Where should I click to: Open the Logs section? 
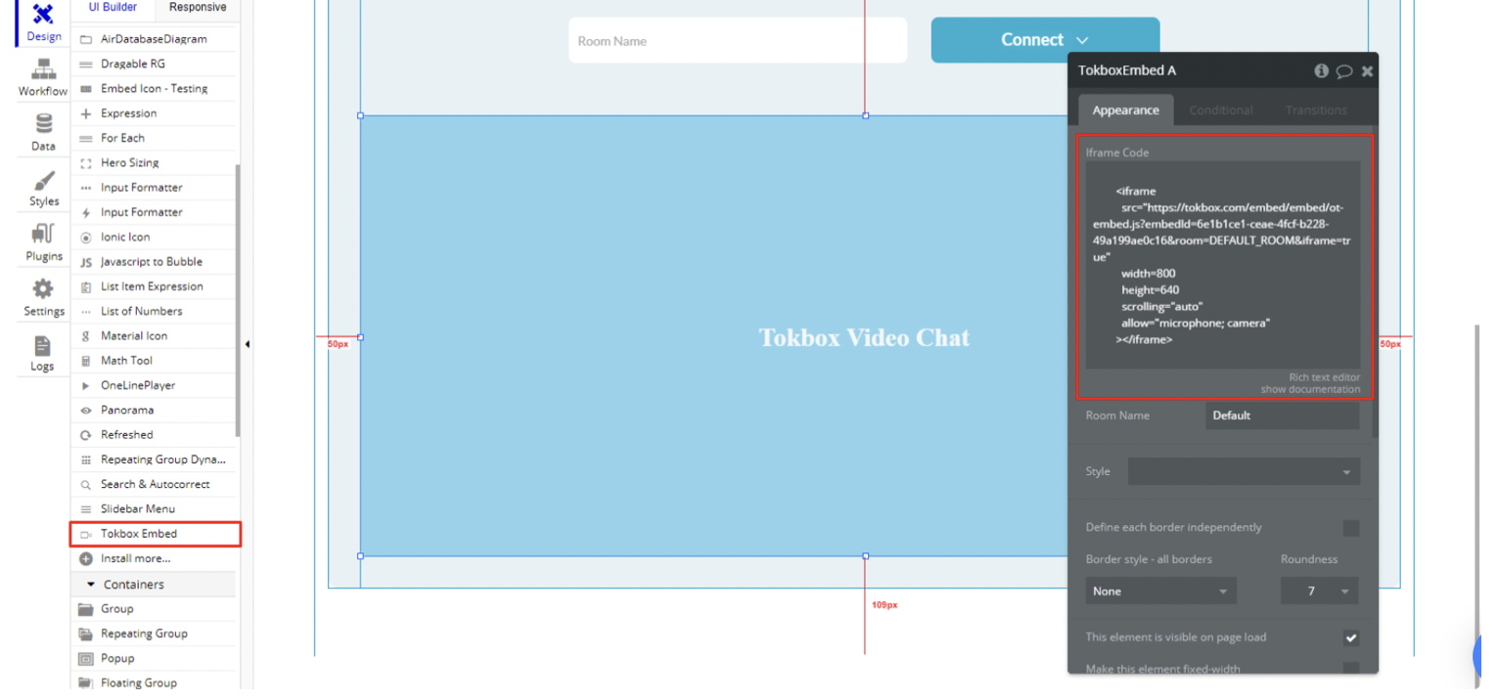[x=43, y=354]
